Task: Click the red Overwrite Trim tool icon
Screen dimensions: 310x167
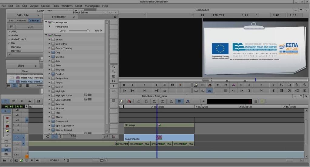Action: click(7, 126)
